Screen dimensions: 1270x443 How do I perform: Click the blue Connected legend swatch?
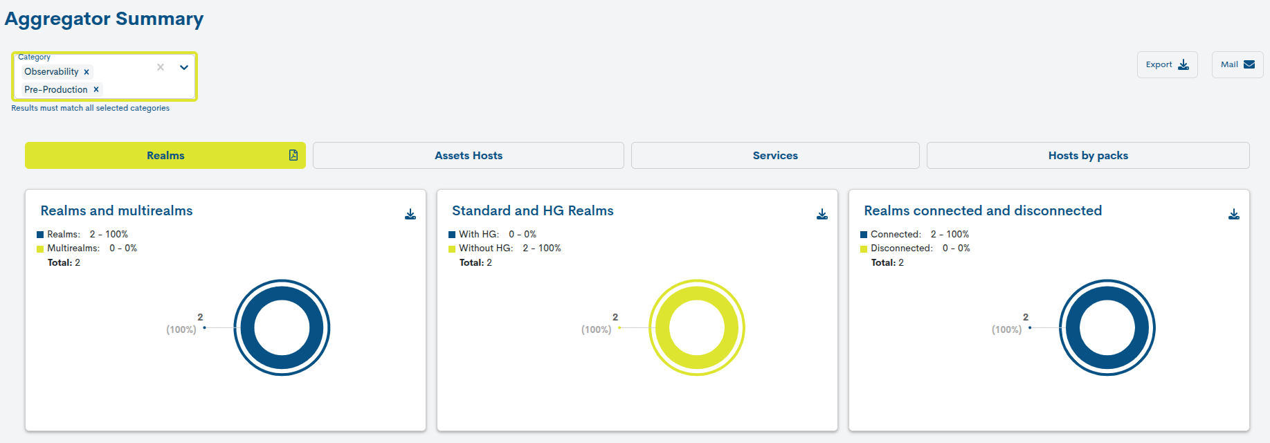864,235
